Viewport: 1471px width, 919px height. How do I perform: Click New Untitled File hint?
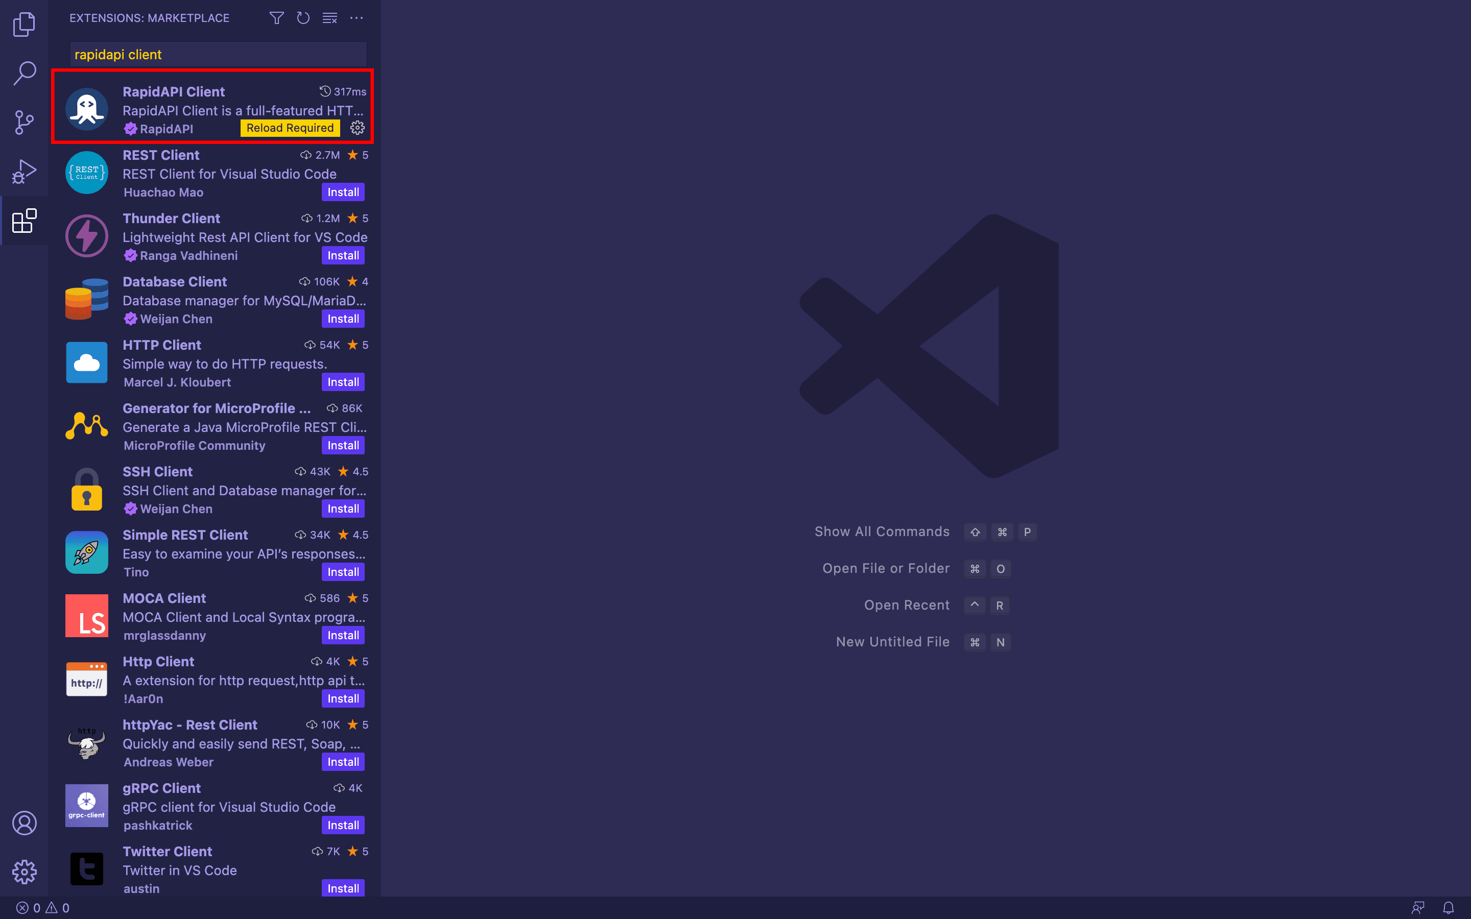893,642
